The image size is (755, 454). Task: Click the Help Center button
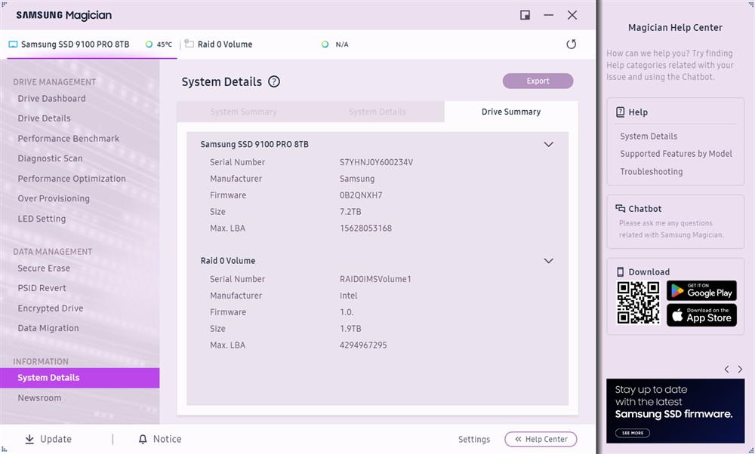pos(541,439)
